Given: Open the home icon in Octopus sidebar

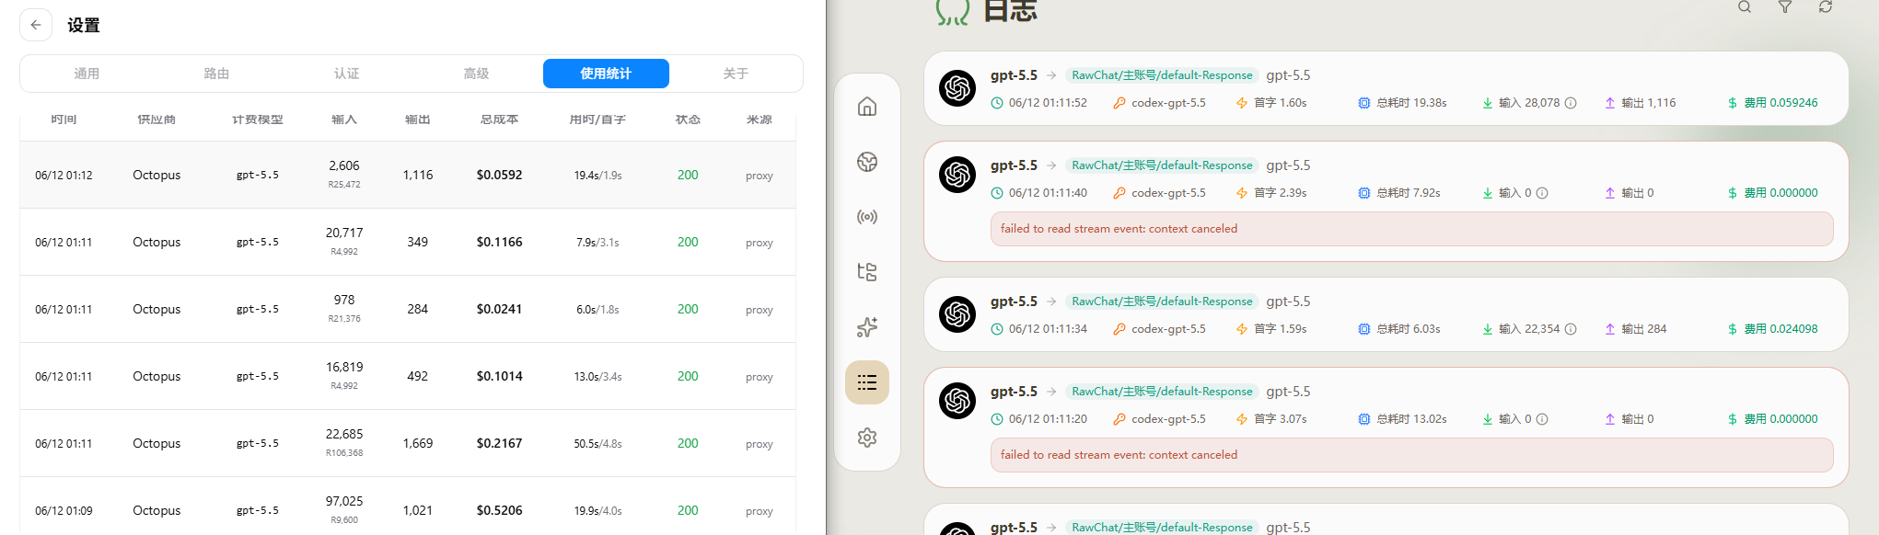Looking at the screenshot, I should click(x=867, y=107).
